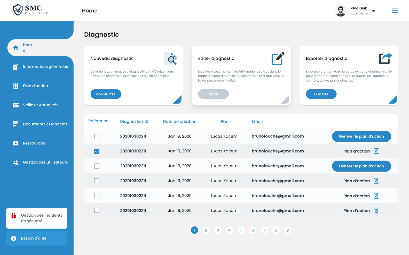Jump to page 9 in pagination
The width and height of the screenshot is (409, 255).
click(x=287, y=230)
